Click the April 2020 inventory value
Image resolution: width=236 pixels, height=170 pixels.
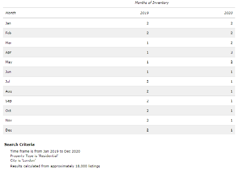(x=231, y=52)
